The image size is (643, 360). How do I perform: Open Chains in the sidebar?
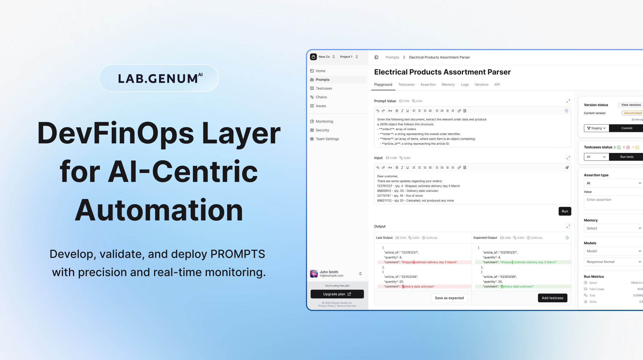pos(321,97)
